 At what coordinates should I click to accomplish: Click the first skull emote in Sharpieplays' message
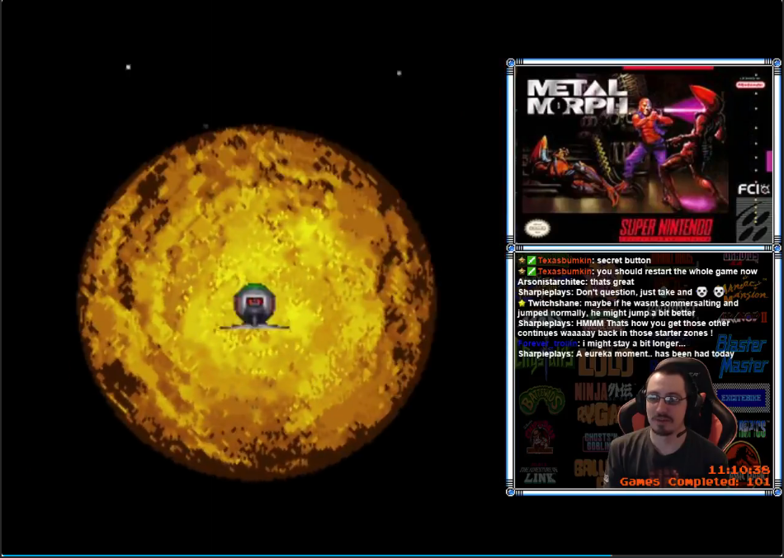pyautogui.click(x=702, y=292)
